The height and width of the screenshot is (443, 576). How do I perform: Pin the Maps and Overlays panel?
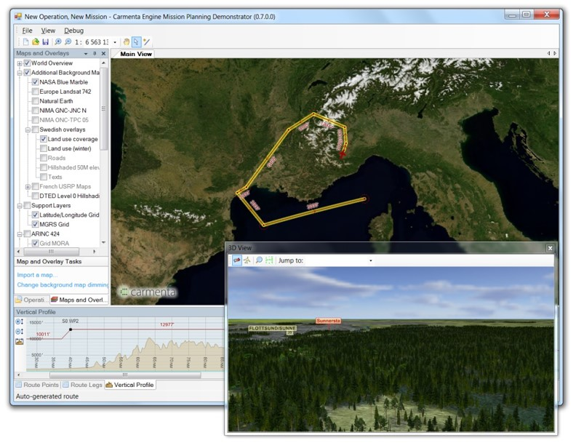95,54
